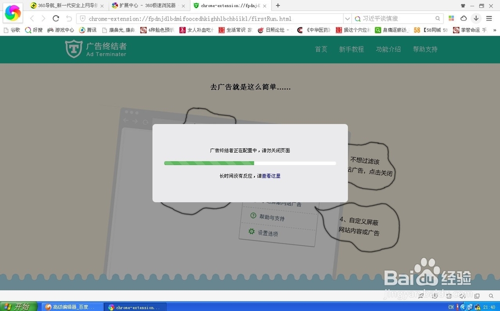This screenshot has height=311, width=500.
Task: Click the status bar window split icon
Action: [477, 296]
